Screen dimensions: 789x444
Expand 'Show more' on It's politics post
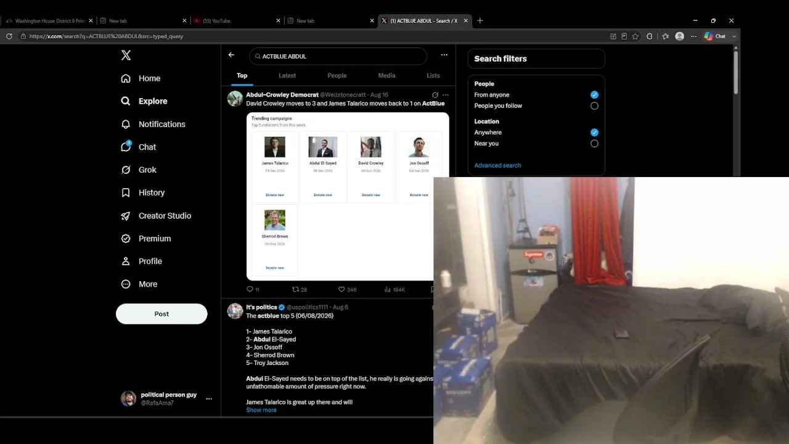click(x=261, y=410)
